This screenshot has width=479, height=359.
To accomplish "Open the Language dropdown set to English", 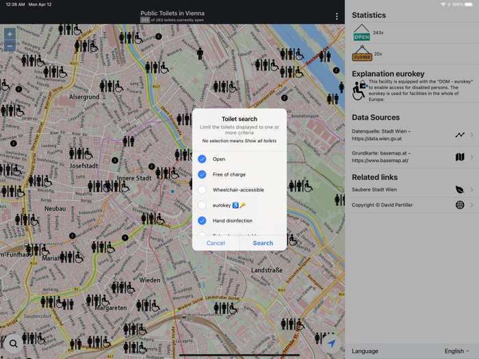I will [x=457, y=351].
